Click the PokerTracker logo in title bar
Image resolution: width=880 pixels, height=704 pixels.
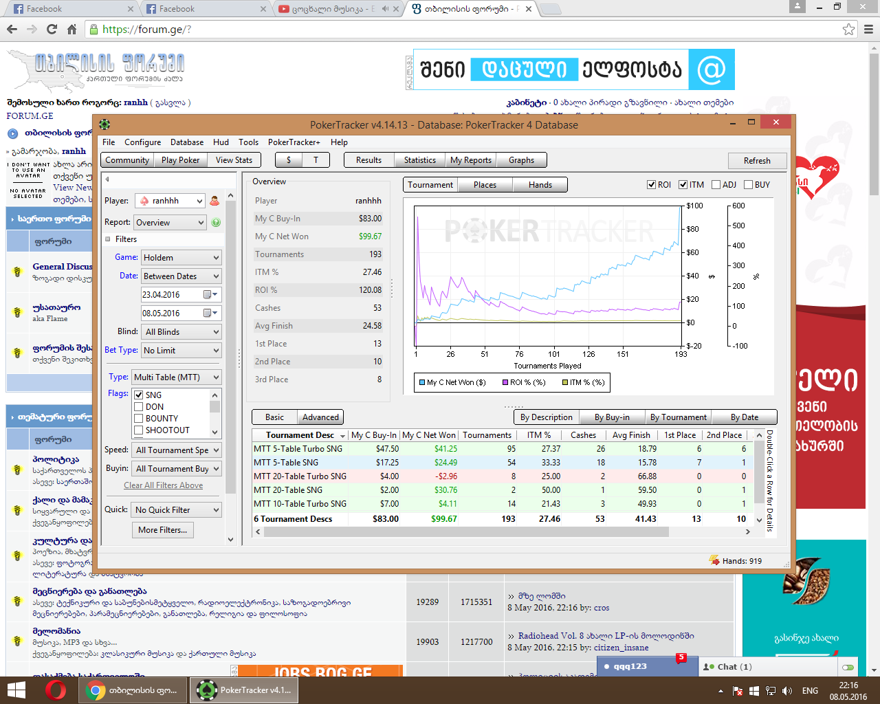pos(104,124)
